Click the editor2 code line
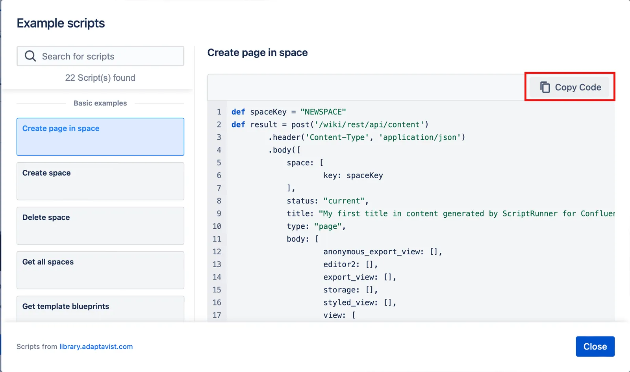 pos(350,264)
